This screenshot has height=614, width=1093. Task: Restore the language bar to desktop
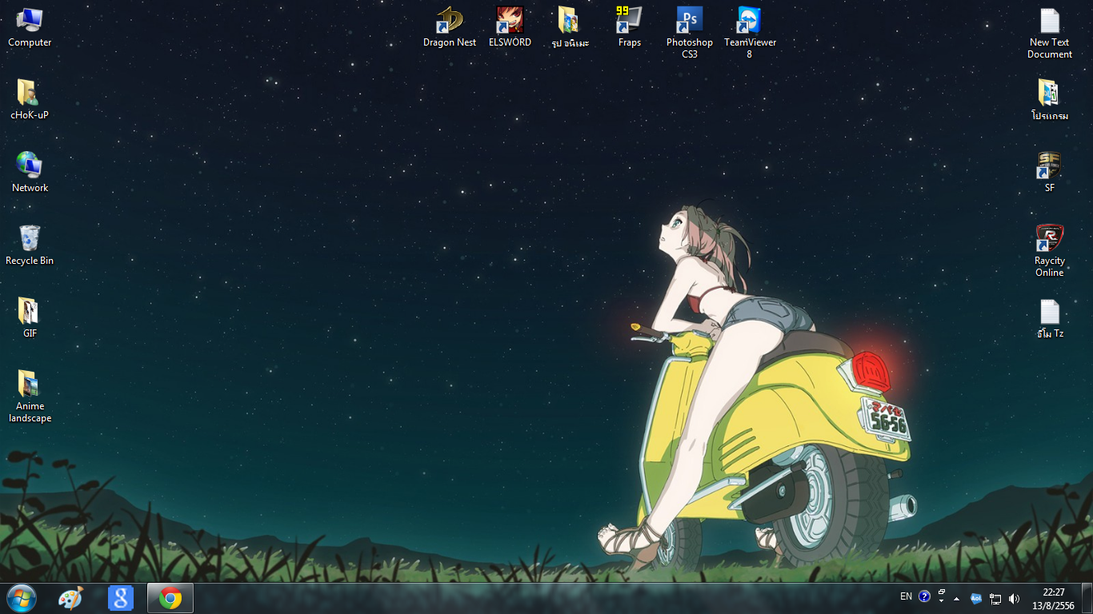pyautogui.click(x=942, y=592)
